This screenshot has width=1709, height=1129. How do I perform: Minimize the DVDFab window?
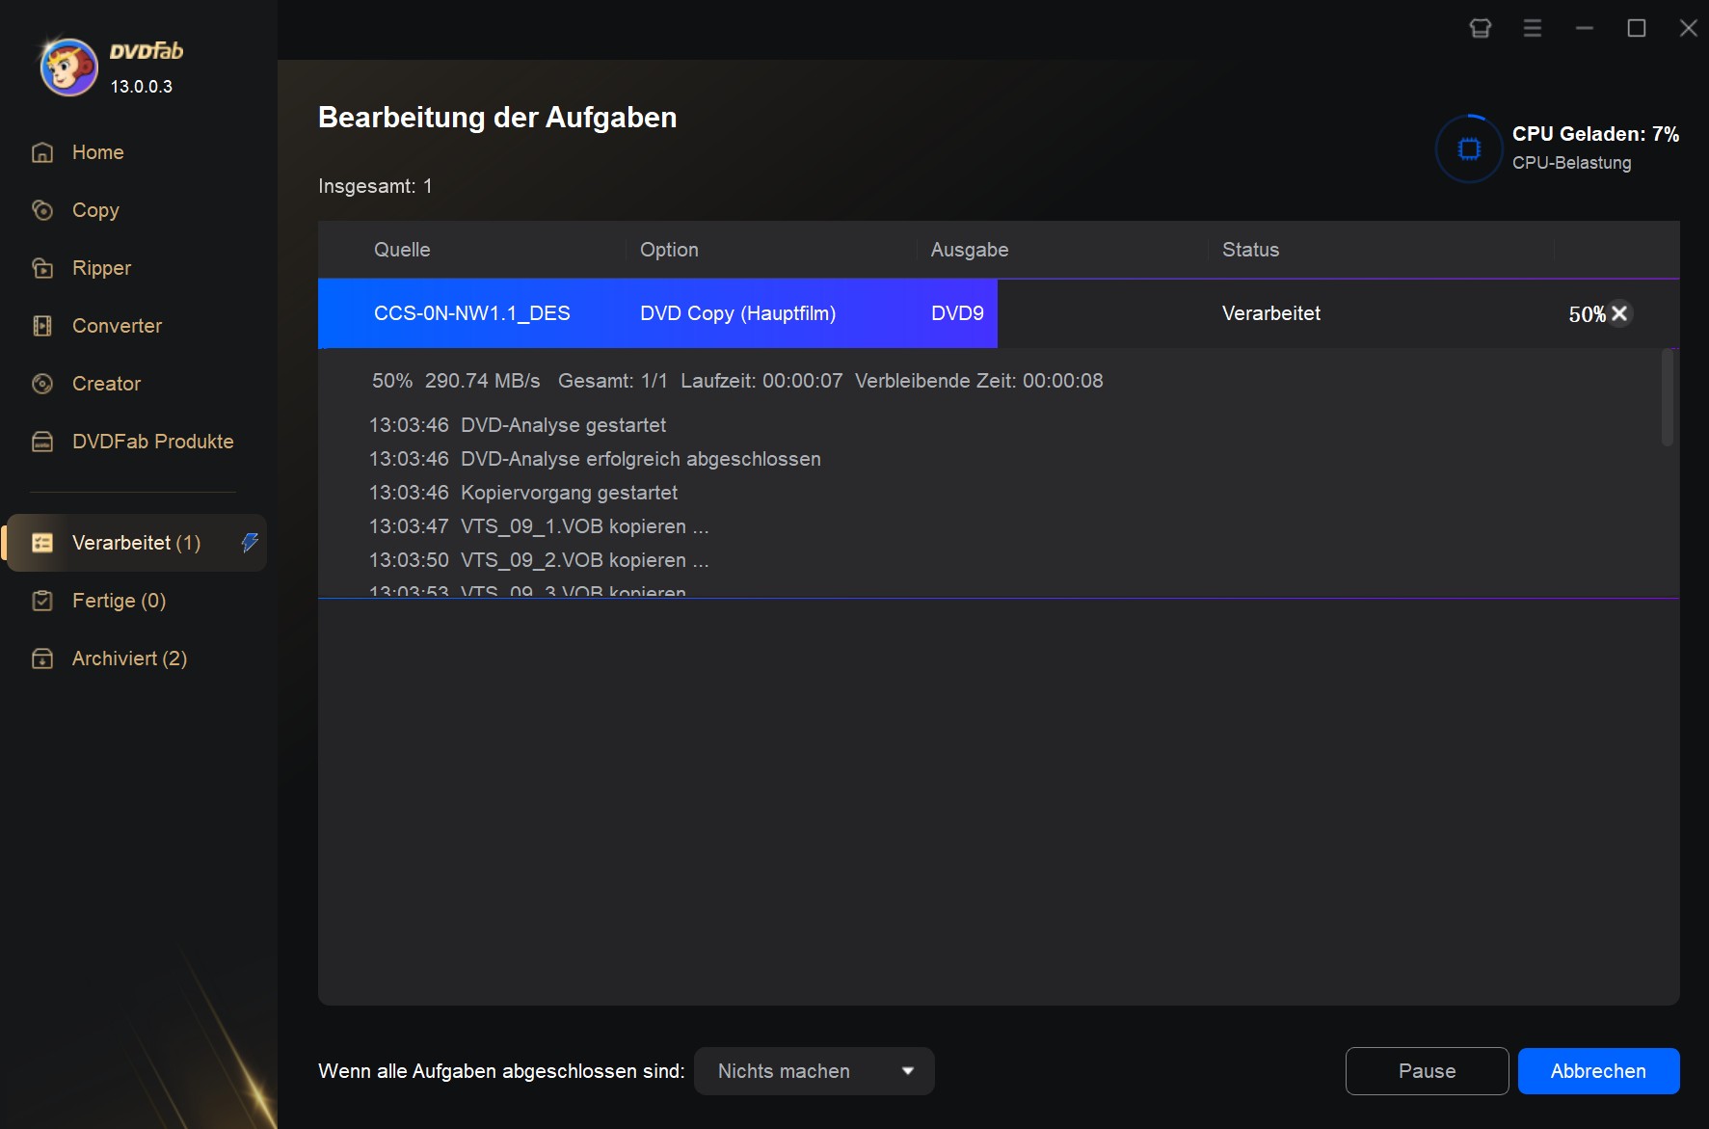point(1585,28)
